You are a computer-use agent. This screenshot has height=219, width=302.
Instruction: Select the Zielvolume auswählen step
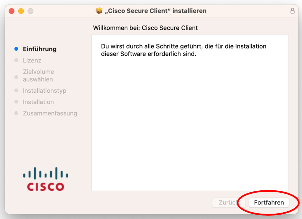click(x=39, y=75)
